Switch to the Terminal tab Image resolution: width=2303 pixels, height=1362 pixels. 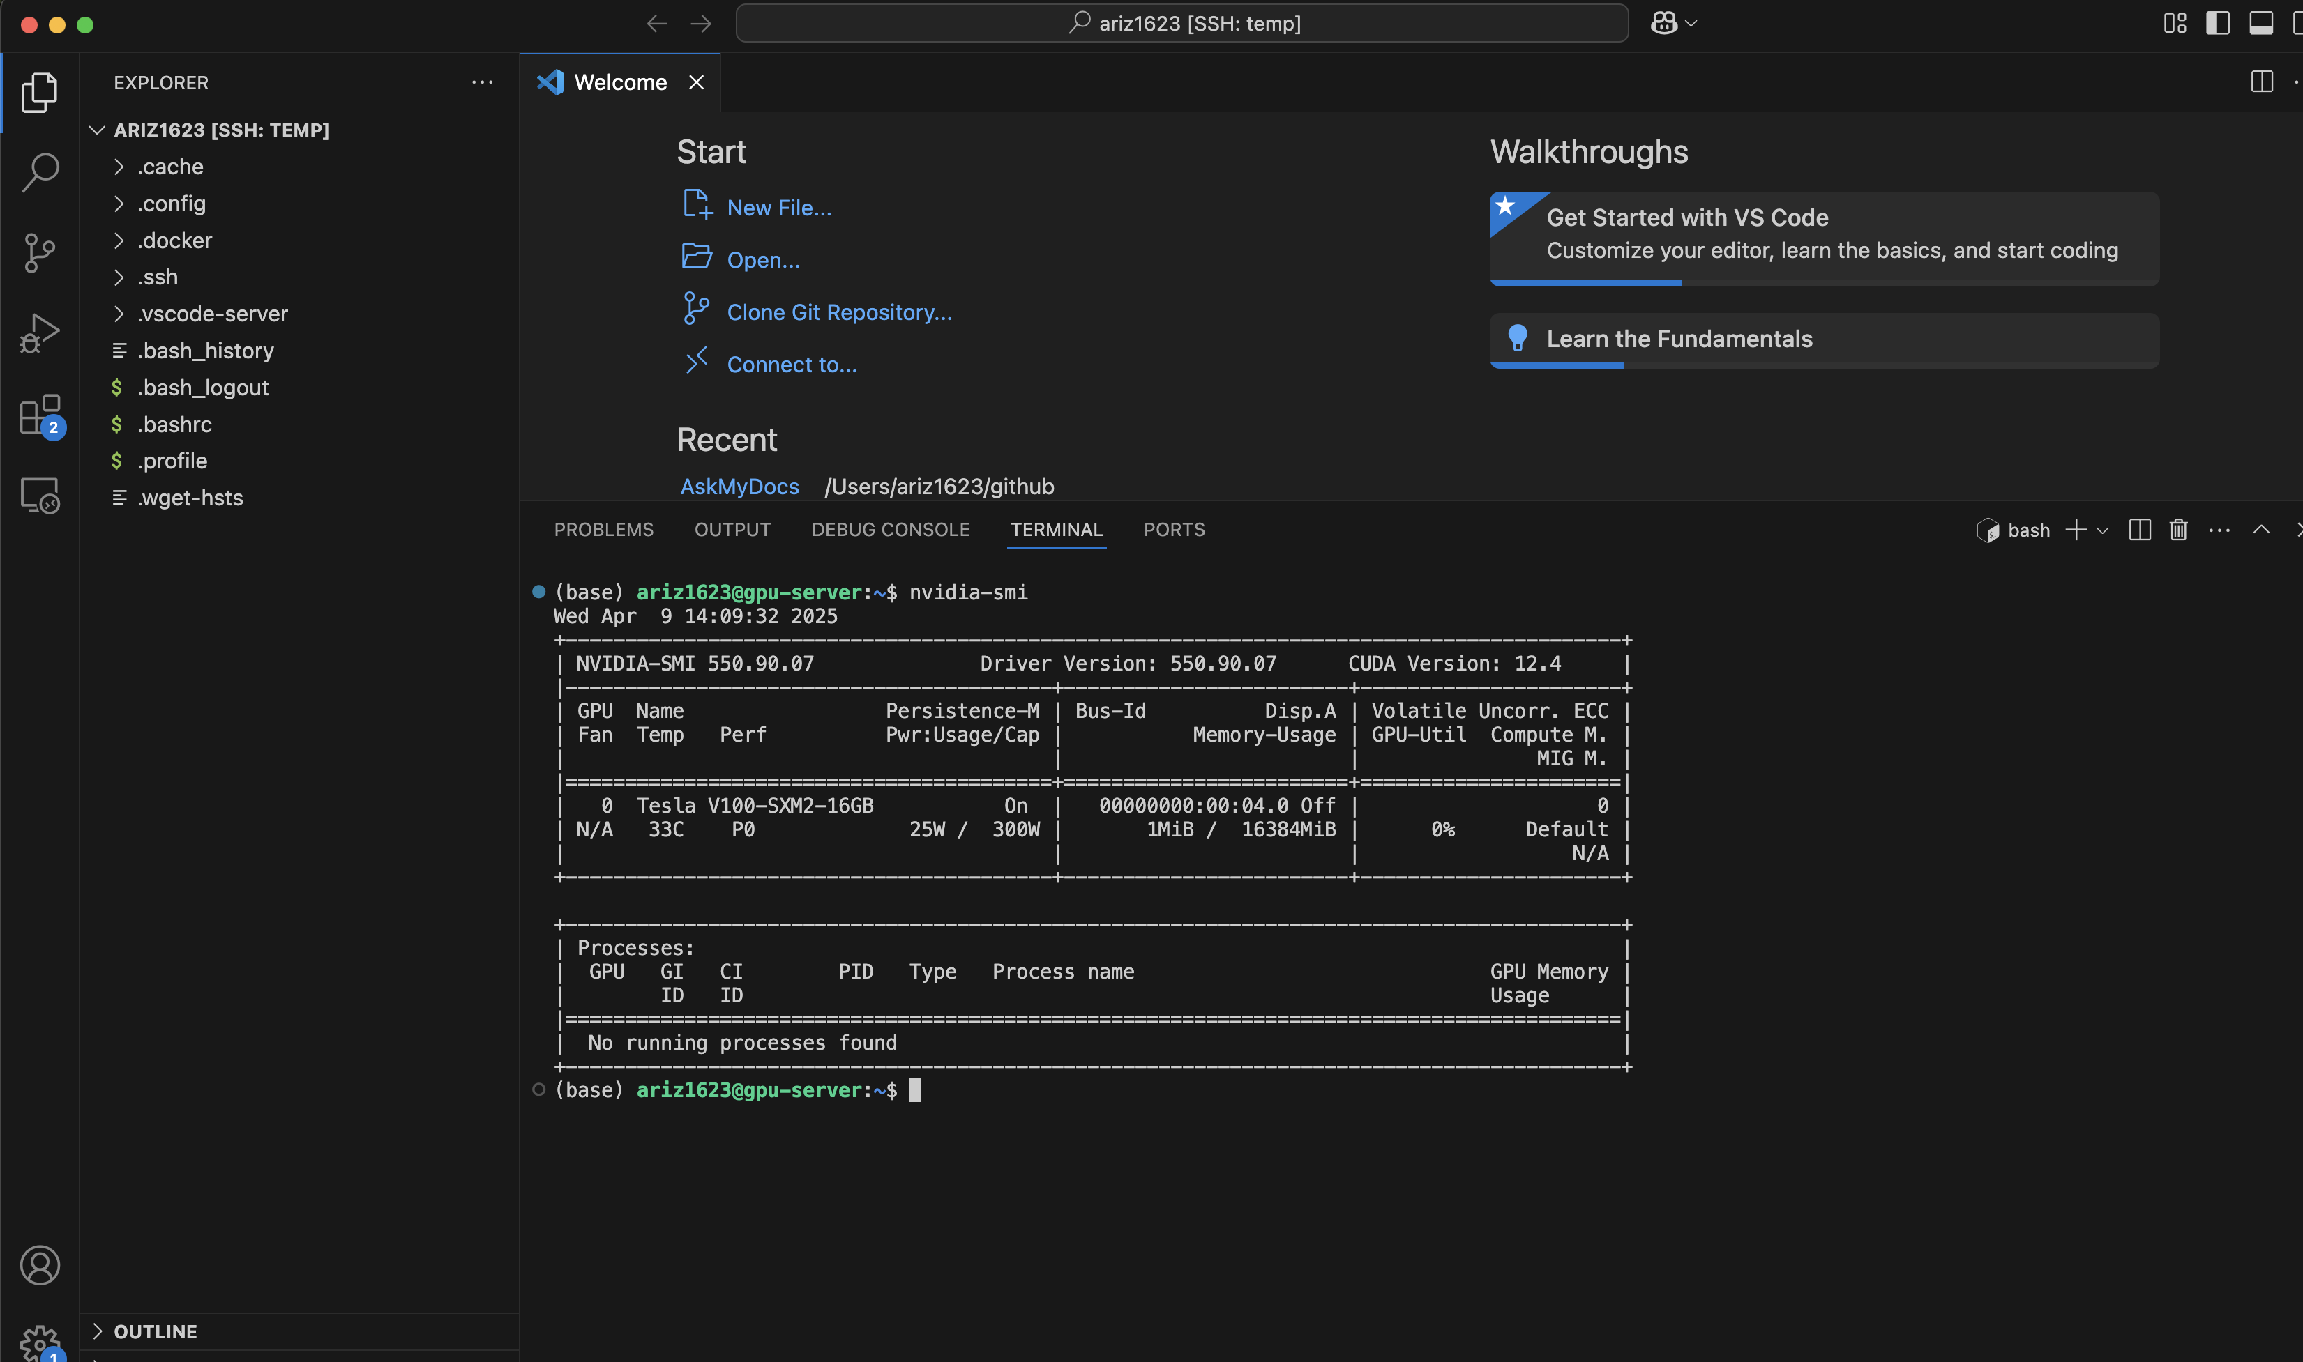[x=1056, y=530]
